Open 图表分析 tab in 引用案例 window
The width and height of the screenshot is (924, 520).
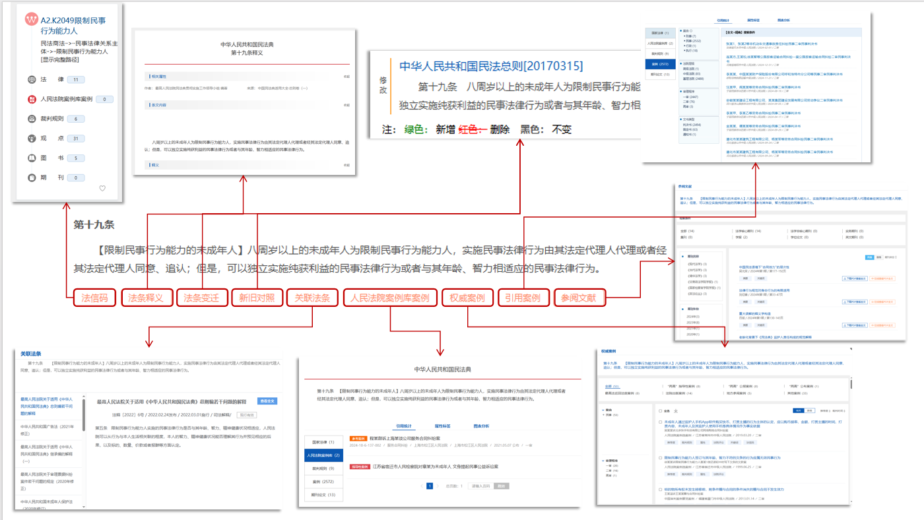tap(783, 20)
